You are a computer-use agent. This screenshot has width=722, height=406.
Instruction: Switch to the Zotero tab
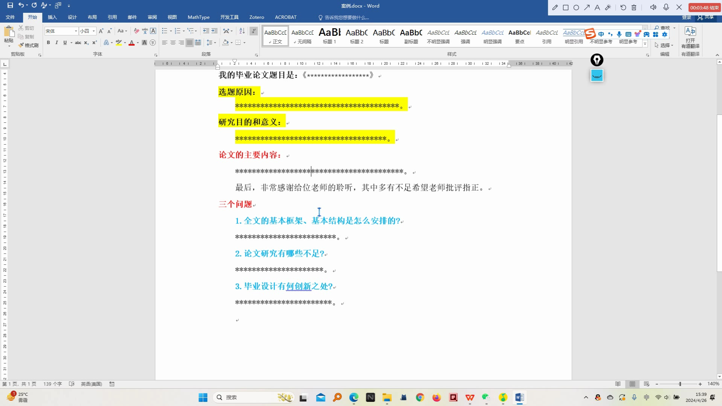[x=257, y=17]
